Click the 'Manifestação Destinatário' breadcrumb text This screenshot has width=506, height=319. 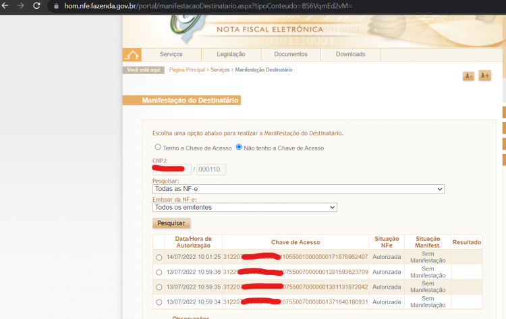(264, 69)
